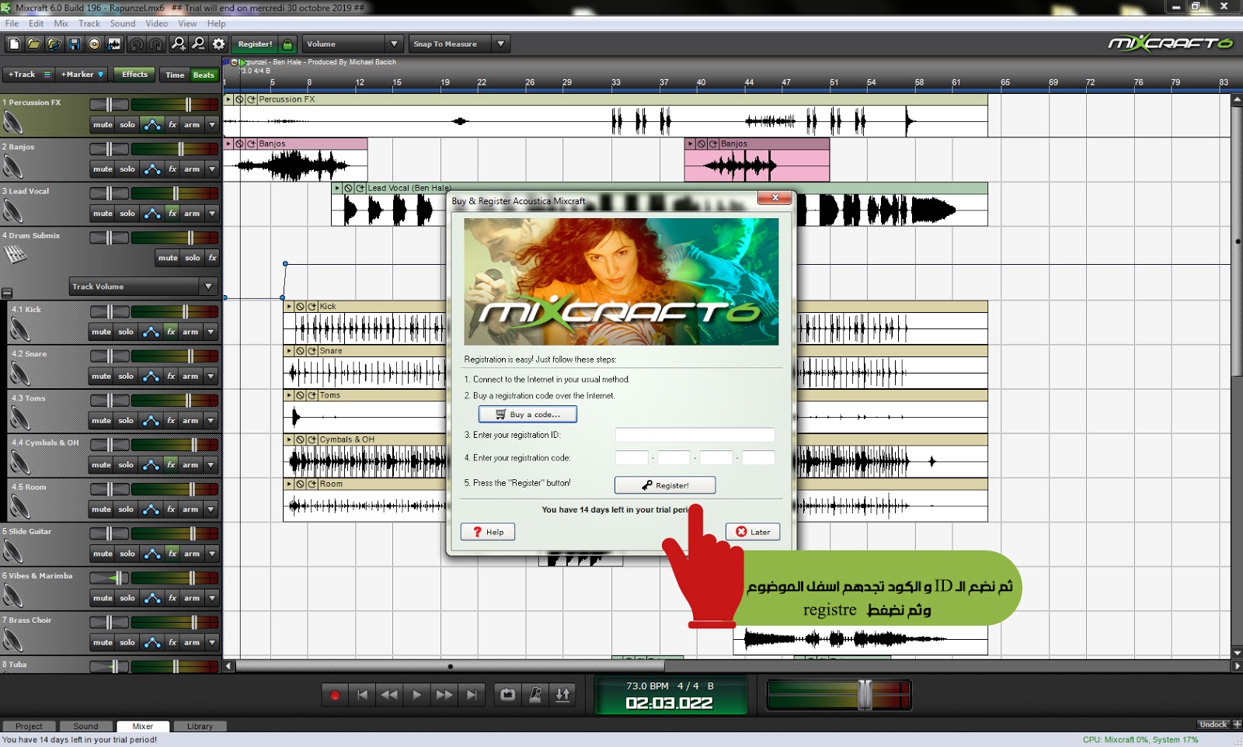The height and width of the screenshot is (747, 1243).
Task: Click the mix down to audio file icon
Action: click(114, 44)
